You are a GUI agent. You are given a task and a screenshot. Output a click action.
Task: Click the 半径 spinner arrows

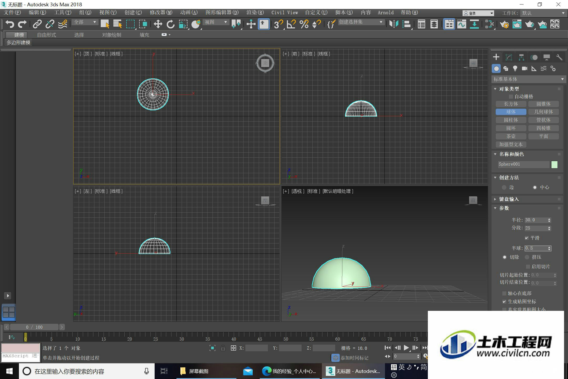coord(549,220)
